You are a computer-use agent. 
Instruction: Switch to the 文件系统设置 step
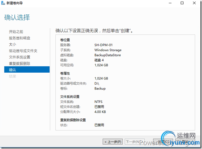click(x=20, y=57)
